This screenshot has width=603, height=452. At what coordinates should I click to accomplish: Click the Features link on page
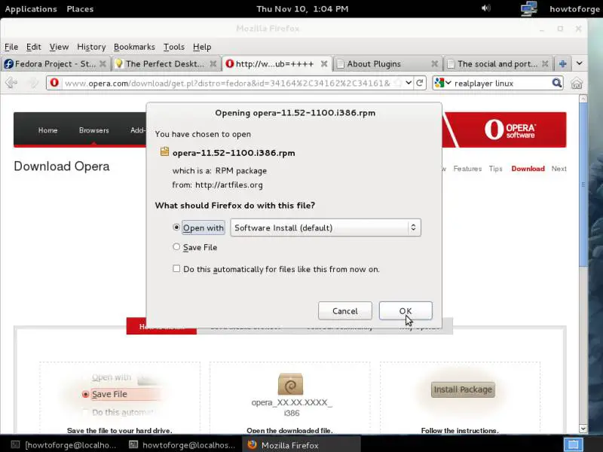(x=467, y=168)
